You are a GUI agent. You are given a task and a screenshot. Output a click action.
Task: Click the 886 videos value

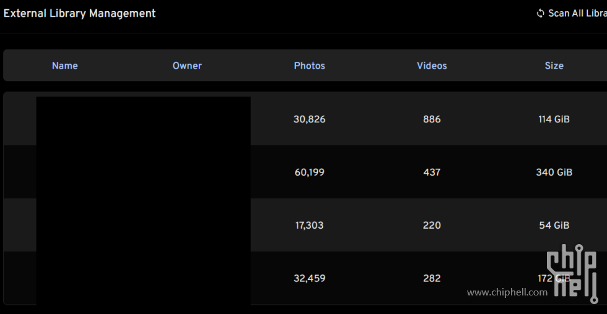click(x=432, y=119)
